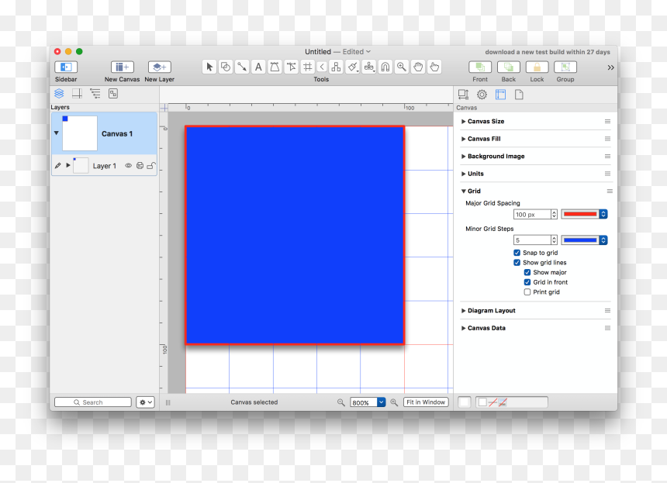This screenshot has height=483, width=667.
Task: Toggle Layer 1 lock icon
Action: coord(151,165)
